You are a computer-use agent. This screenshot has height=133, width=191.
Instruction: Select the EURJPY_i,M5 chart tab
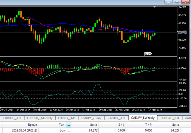[67, 118]
